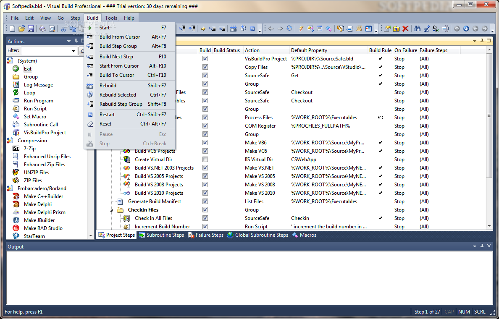Select the Run Program action

tap(38, 100)
